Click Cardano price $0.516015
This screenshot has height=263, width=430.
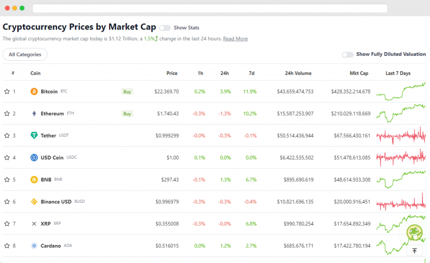pos(167,246)
